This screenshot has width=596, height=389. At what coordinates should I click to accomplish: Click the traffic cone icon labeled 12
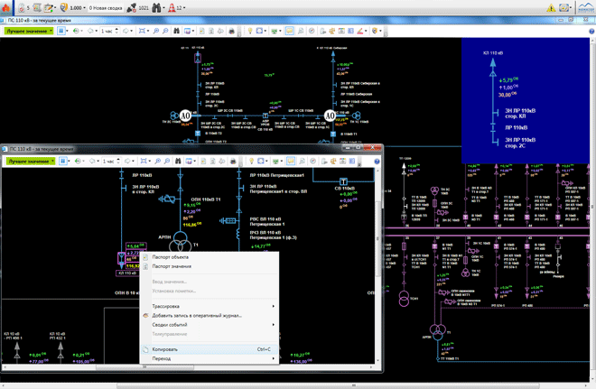coord(172,7)
